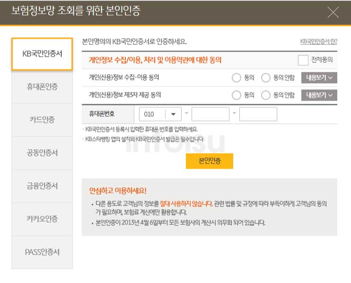Select 동의 안함 for 개인(신용)정보 수집·이용

pos(266,78)
